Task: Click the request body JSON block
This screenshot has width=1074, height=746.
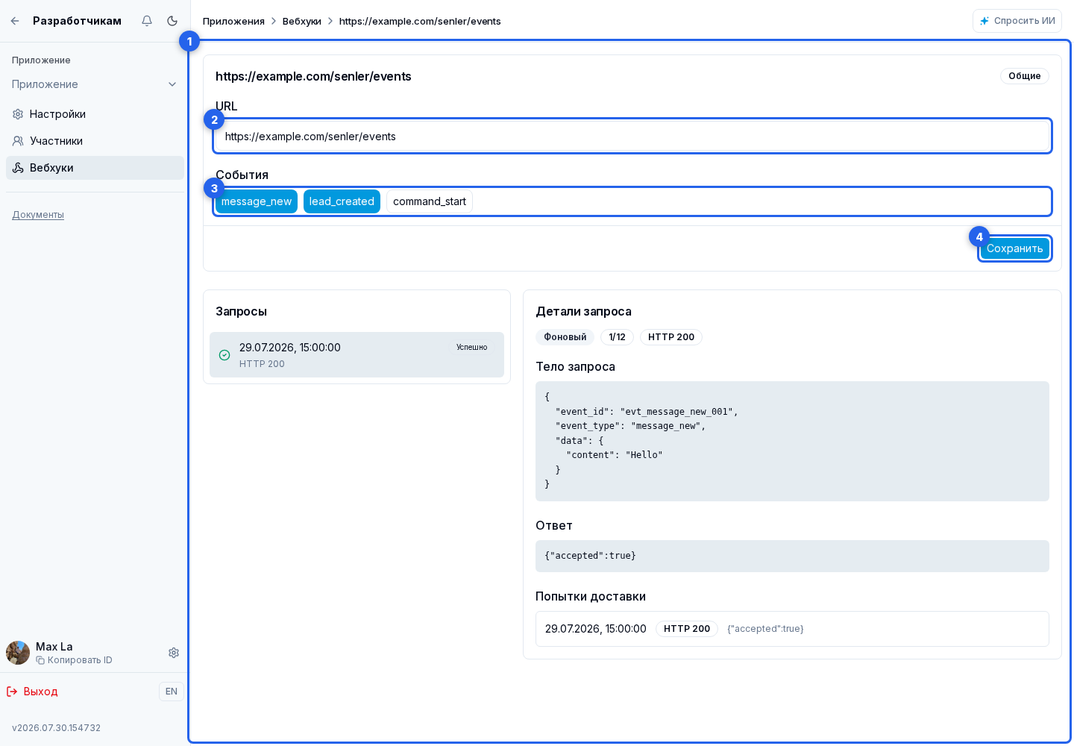Action: [x=792, y=441]
